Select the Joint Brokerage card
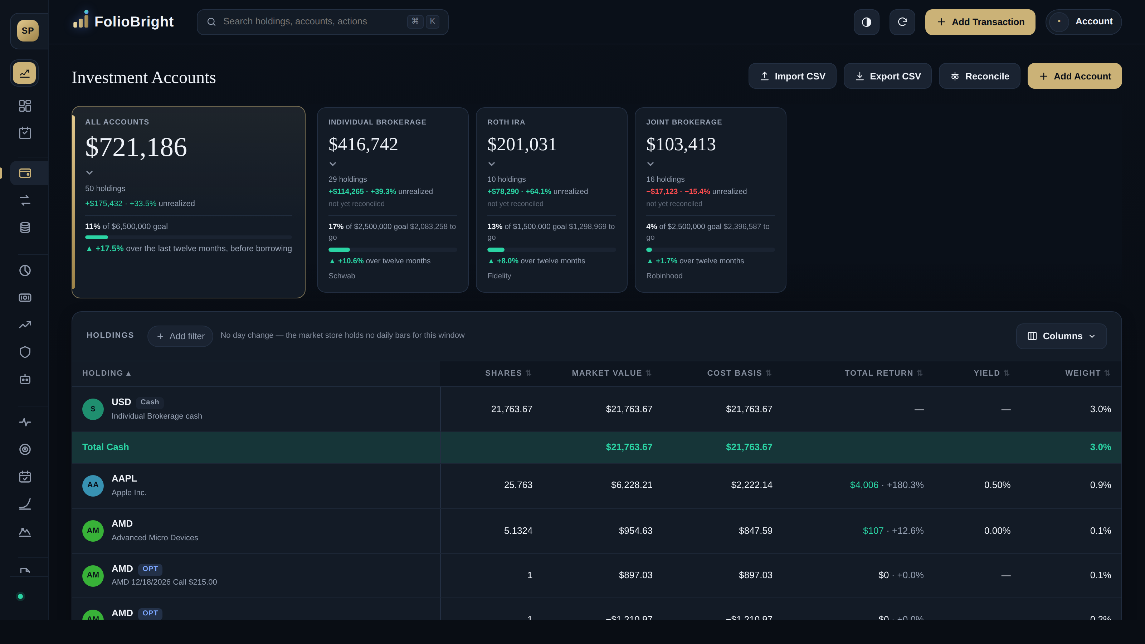 click(710, 200)
